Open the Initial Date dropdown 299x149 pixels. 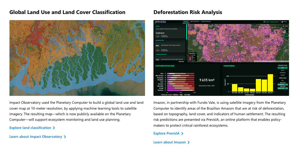[x=283, y=84]
